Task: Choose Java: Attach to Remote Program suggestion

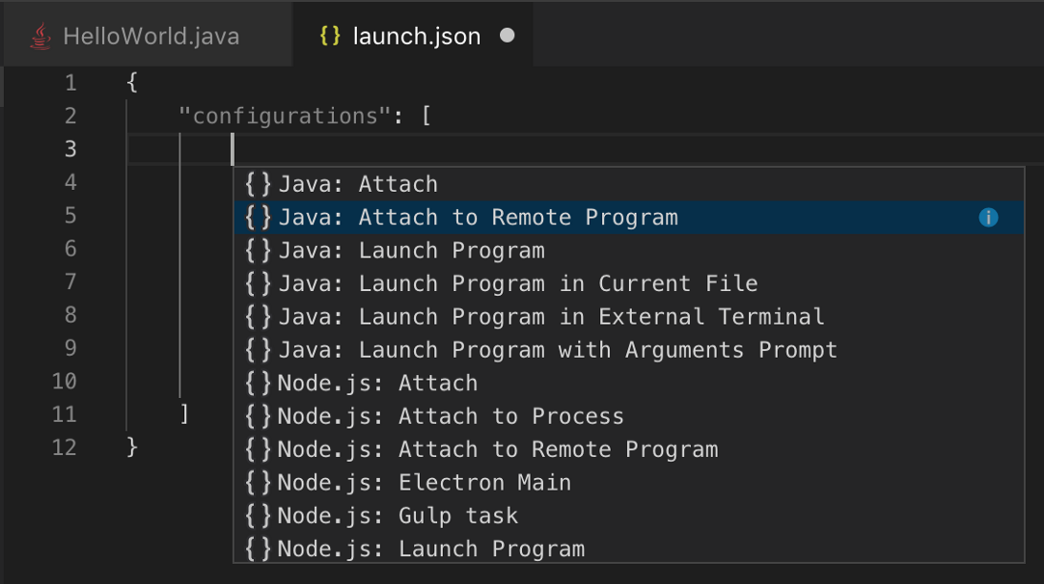Action: tap(478, 218)
